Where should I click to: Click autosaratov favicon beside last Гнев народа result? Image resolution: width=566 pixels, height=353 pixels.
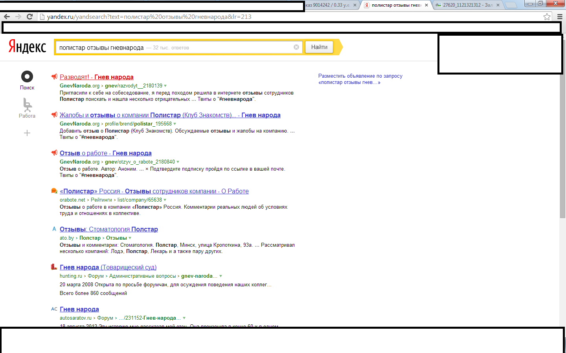54,309
